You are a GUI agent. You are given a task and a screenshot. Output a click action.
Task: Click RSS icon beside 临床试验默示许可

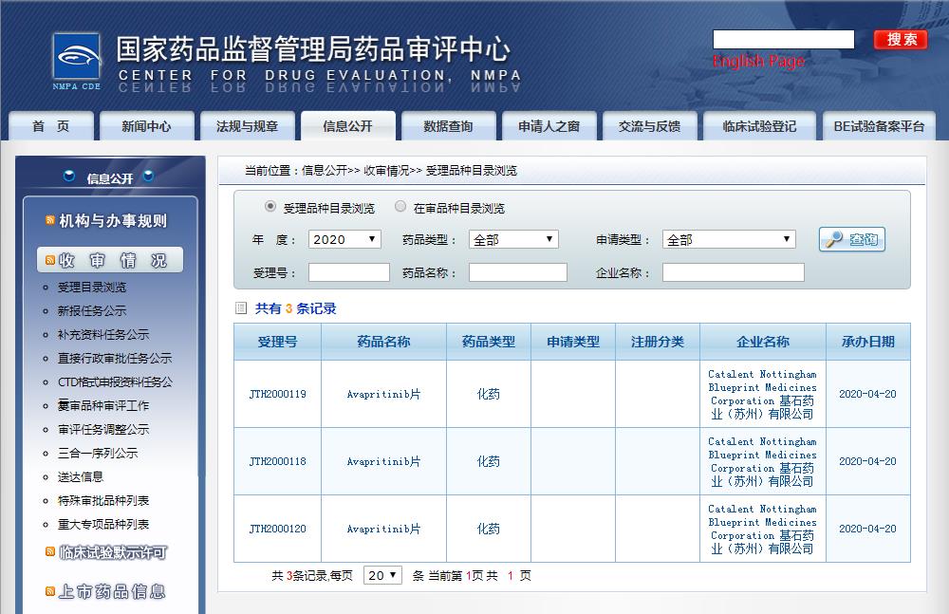point(50,551)
